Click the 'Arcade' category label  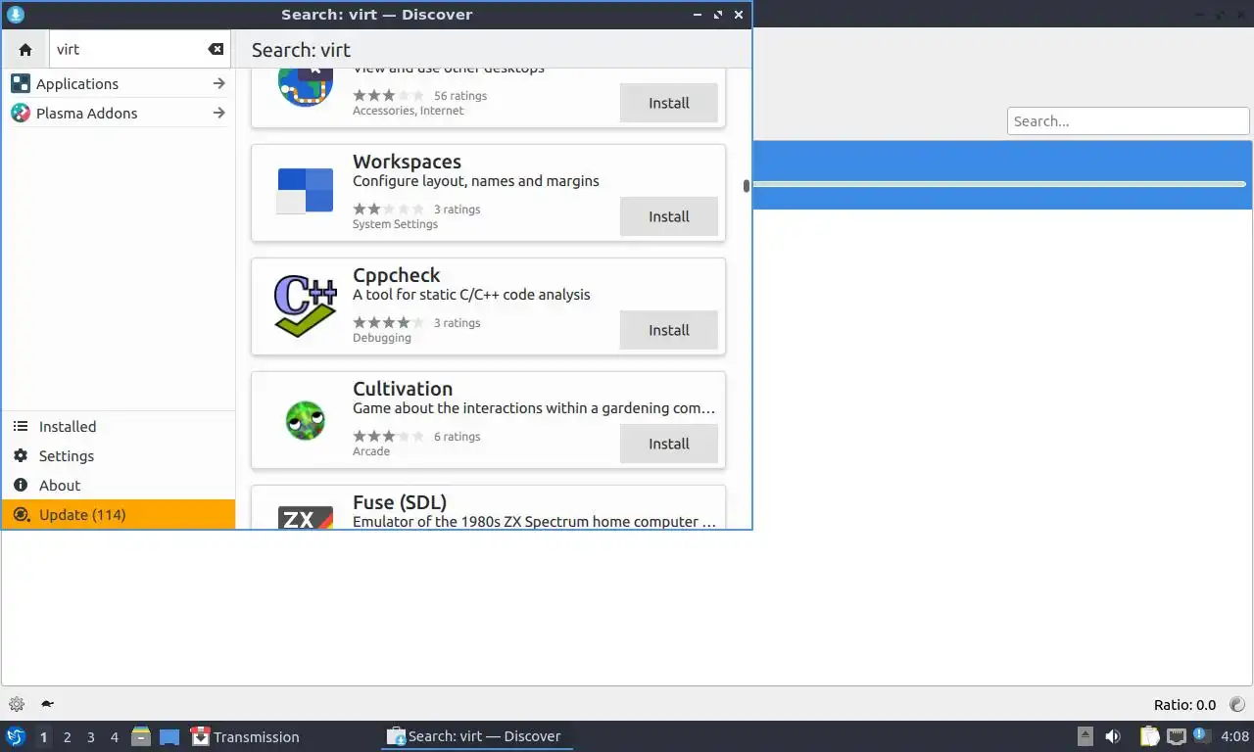click(x=371, y=451)
